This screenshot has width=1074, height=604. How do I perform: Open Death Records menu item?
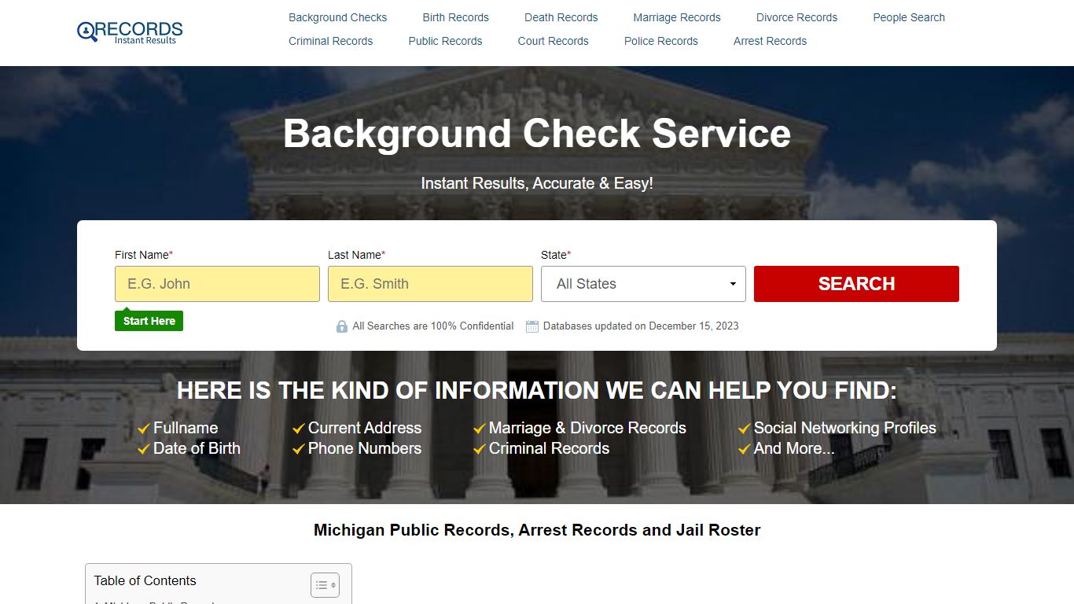pyautogui.click(x=561, y=17)
